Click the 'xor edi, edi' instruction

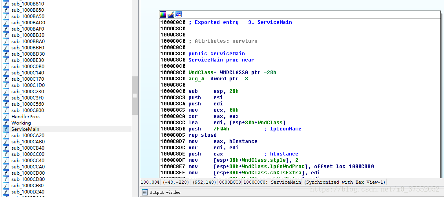point(214,148)
